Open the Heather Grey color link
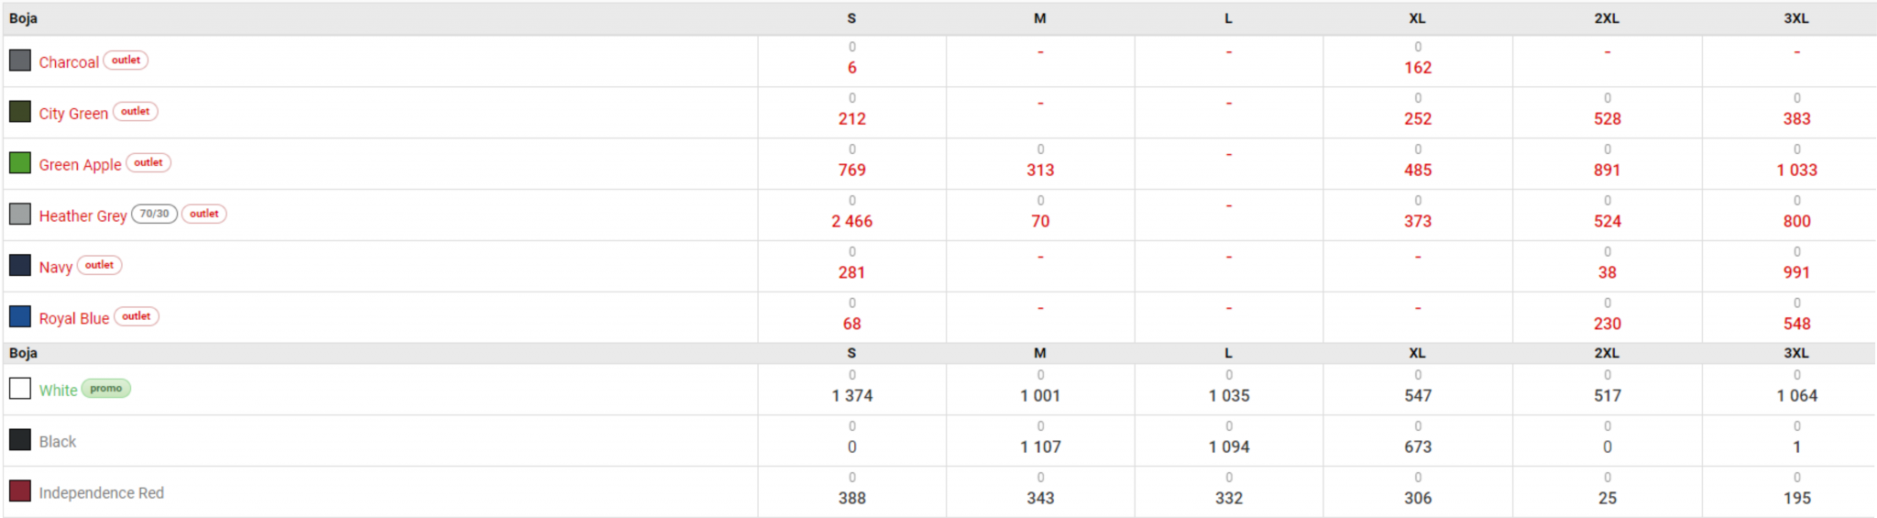Image resolution: width=1877 pixels, height=518 pixels. pyautogui.click(x=82, y=216)
